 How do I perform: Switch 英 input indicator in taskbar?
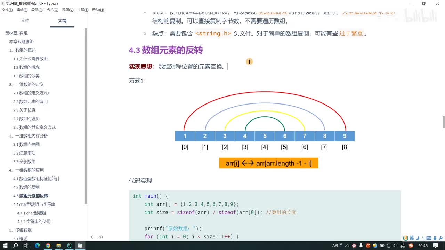(403, 245)
